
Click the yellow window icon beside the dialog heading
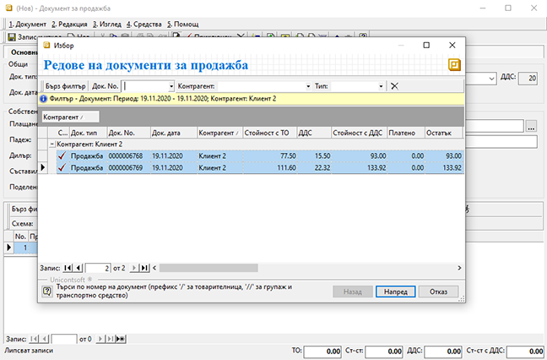tap(454, 64)
